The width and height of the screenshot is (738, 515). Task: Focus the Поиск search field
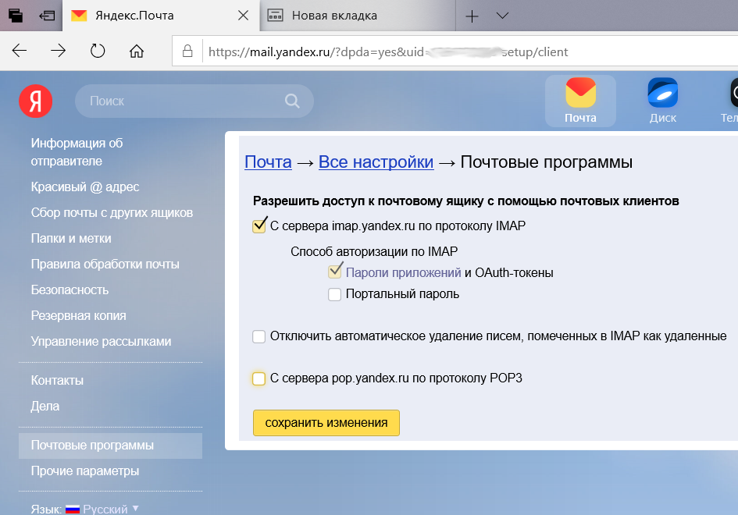click(x=194, y=101)
